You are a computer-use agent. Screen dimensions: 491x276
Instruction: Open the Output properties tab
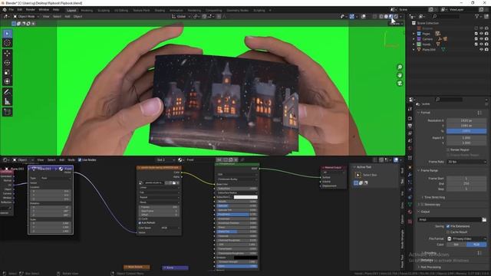410,126
